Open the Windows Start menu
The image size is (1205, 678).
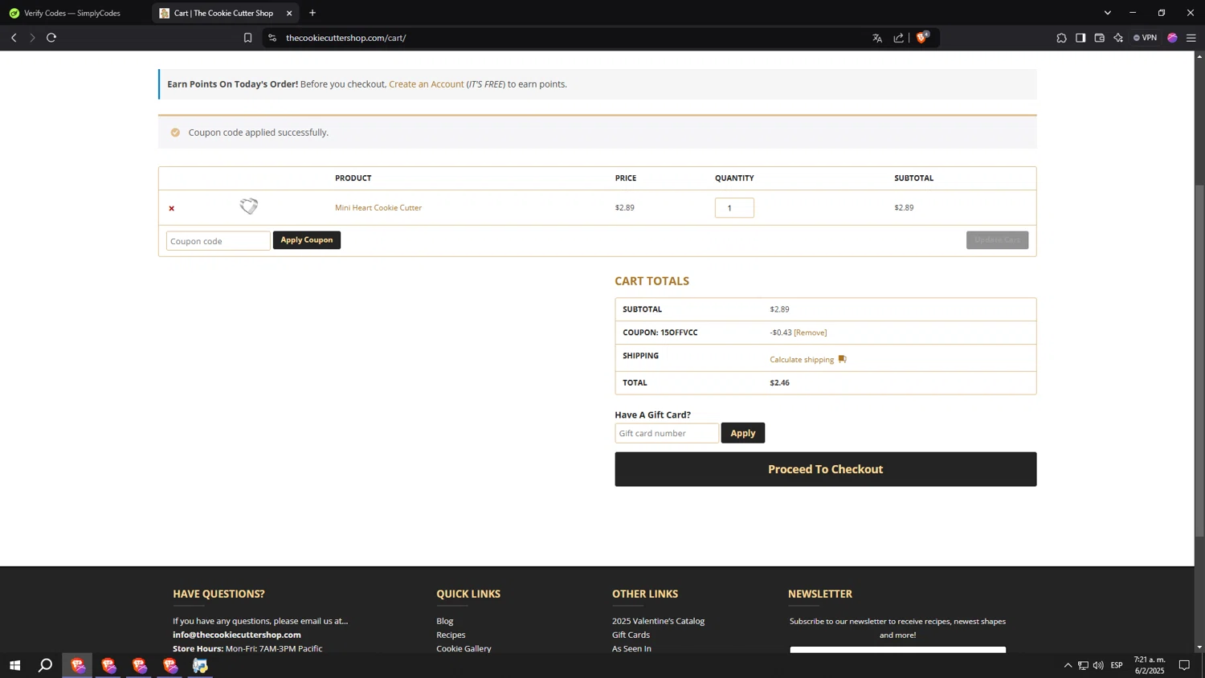click(x=14, y=665)
